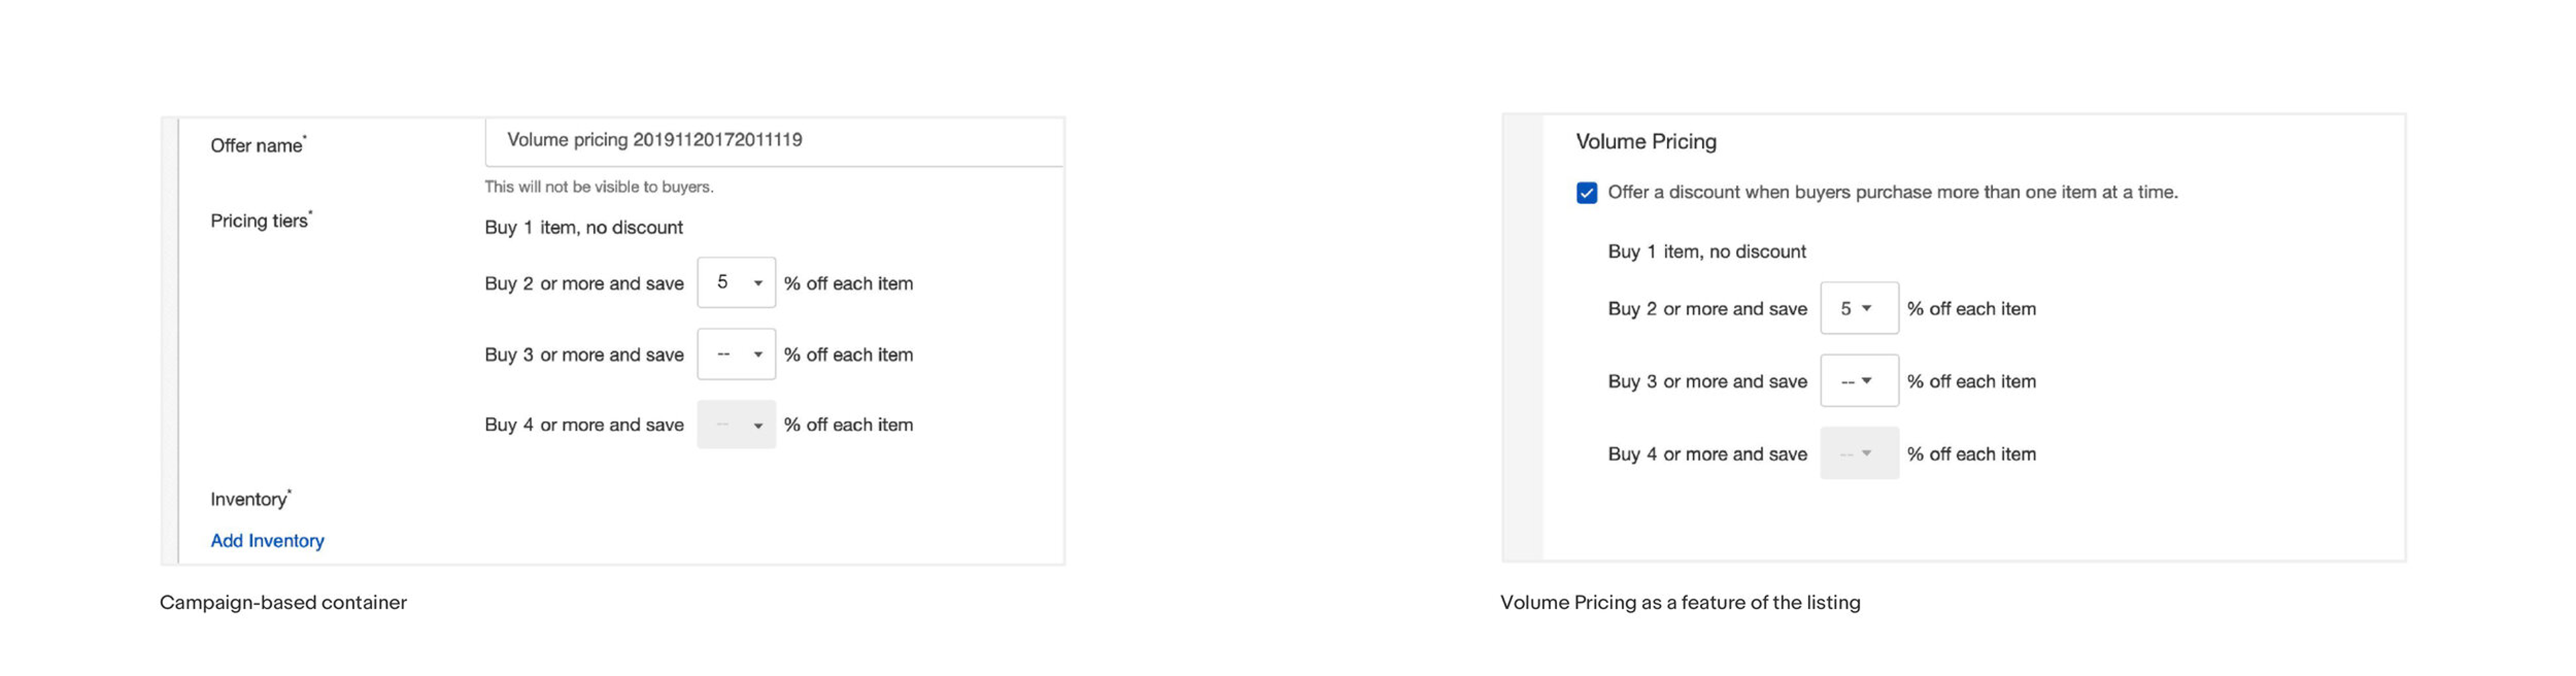
Task: Click the Offer name label
Action: click(258, 145)
